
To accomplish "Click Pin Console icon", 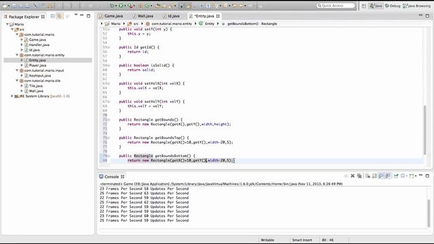I will click(396, 176).
